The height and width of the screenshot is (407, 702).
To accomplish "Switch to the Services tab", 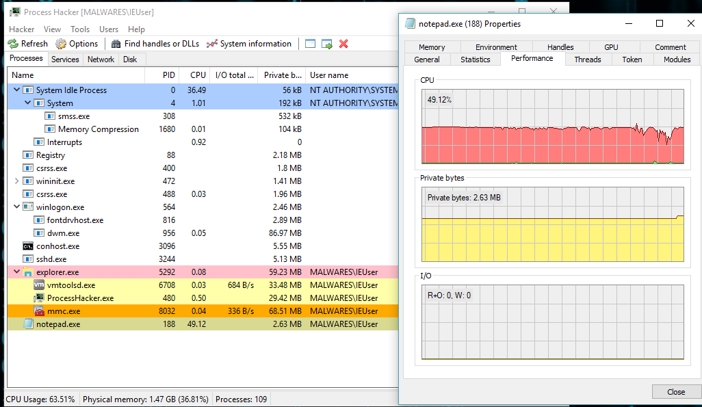I will click(x=65, y=60).
